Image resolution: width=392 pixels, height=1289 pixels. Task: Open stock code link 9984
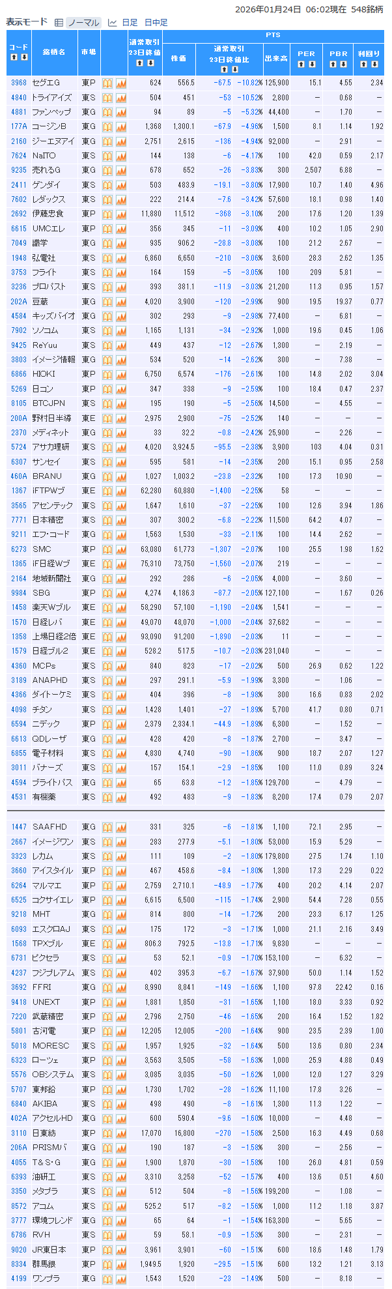[19, 594]
